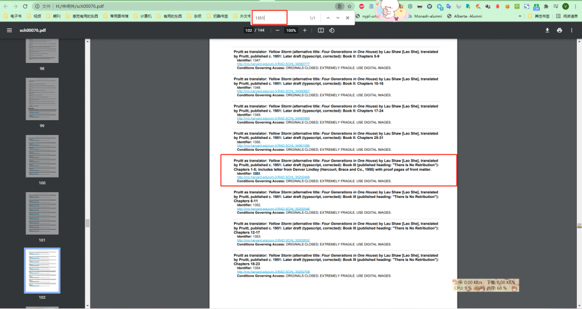Click the page number field showing 102

[248, 31]
